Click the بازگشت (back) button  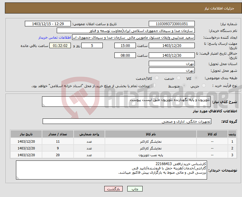(x=113, y=189)
